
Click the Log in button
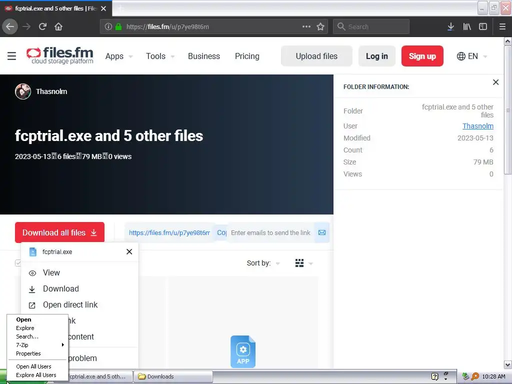pyautogui.click(x=377, y=56)
